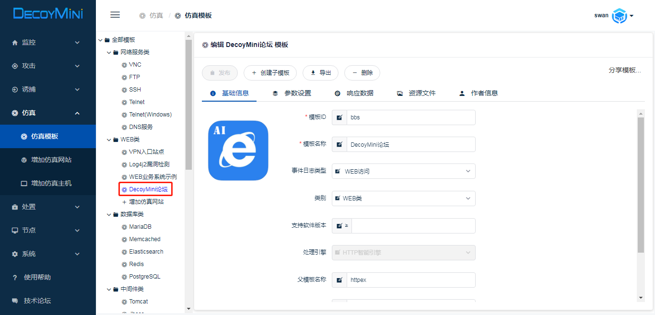Click the hamburger menu collapse icon
This screenshot has height=315, width=655.
click(x=115, y=15)
